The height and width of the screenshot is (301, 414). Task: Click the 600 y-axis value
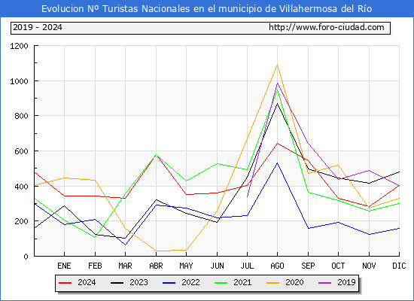pyautogui.click(x=21, y=151)
